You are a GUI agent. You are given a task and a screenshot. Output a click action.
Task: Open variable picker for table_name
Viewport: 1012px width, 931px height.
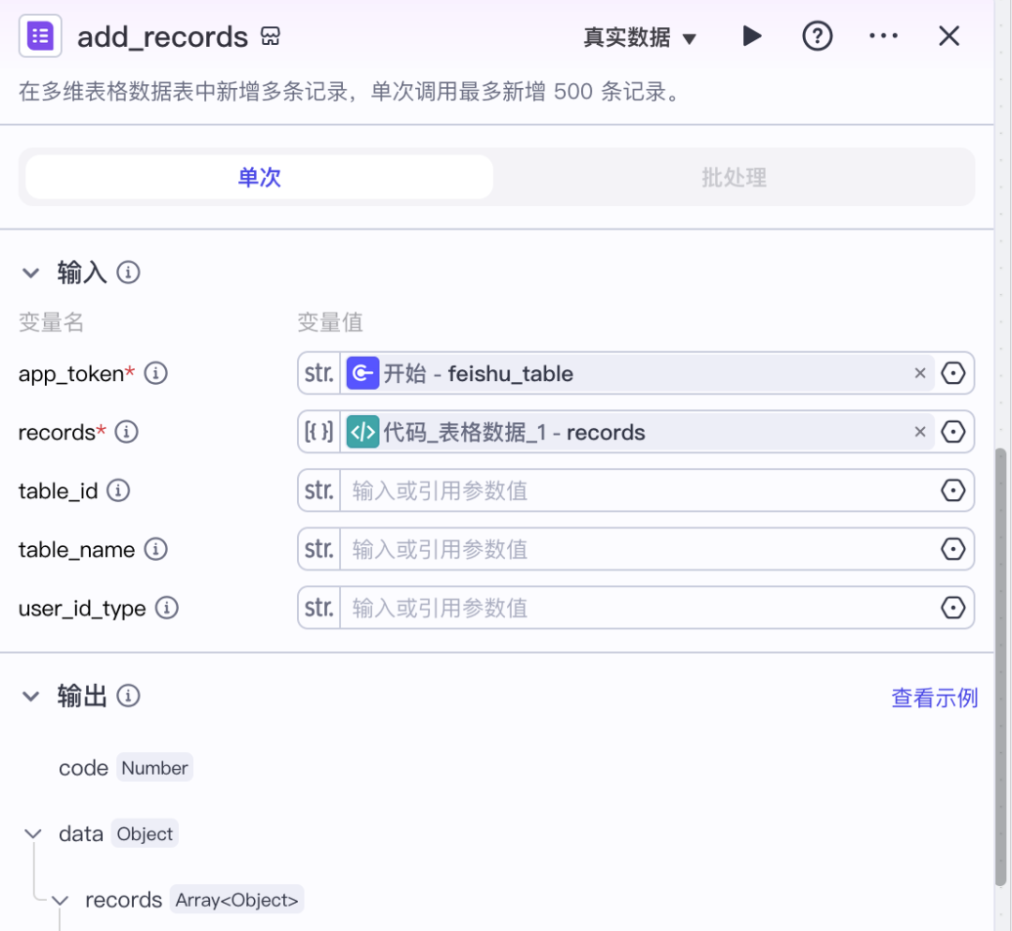(953, 549)
